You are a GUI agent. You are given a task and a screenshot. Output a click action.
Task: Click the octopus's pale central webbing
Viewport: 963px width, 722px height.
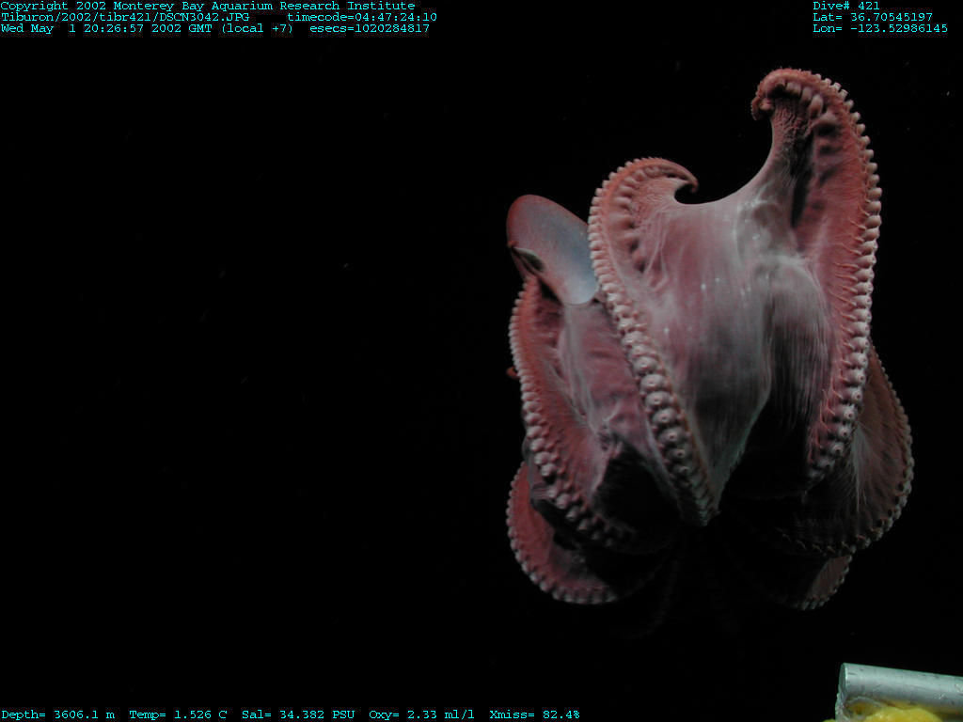coord(724,320)
